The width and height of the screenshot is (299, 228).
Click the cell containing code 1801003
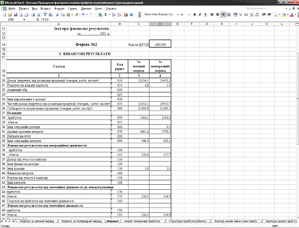click(x=159, y=44)
